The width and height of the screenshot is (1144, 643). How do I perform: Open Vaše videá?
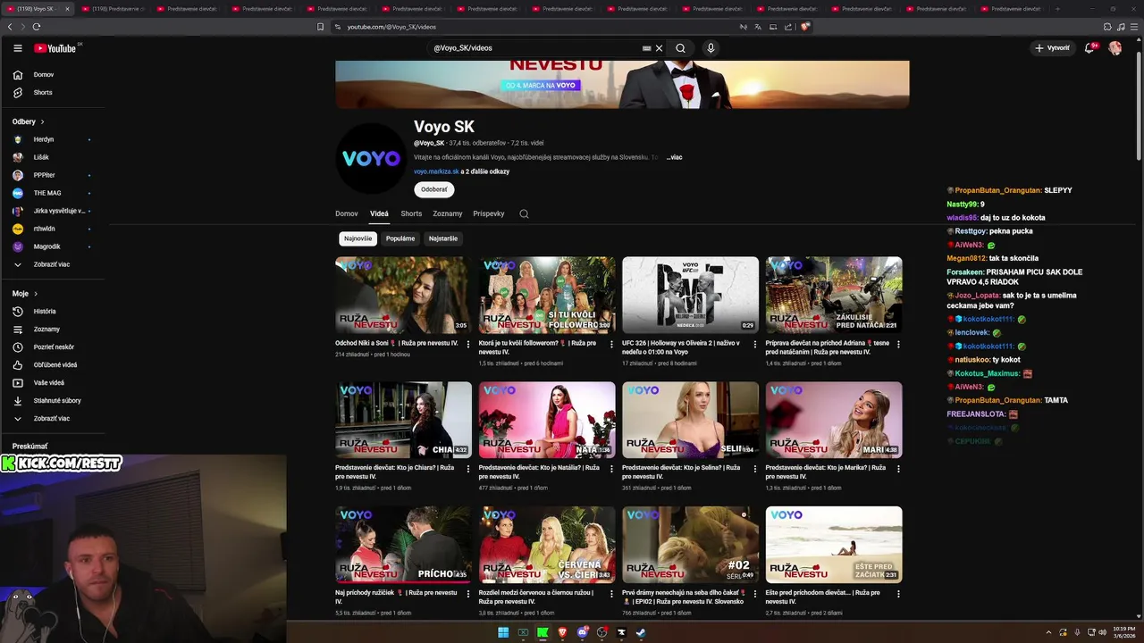point(49,383)
